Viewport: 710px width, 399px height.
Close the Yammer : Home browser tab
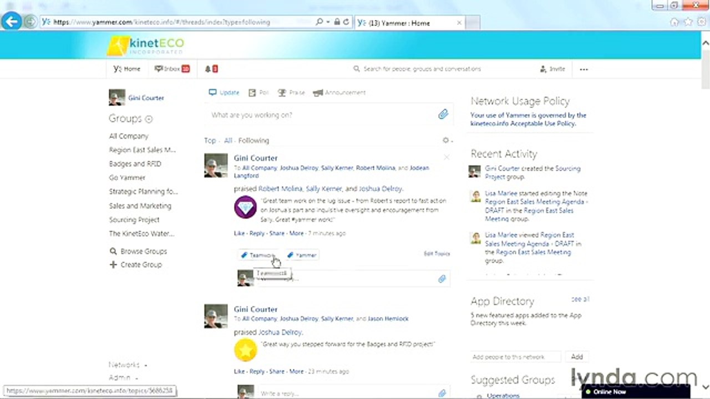coord(459,23)
